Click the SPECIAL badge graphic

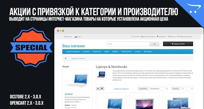pos(31,47)
